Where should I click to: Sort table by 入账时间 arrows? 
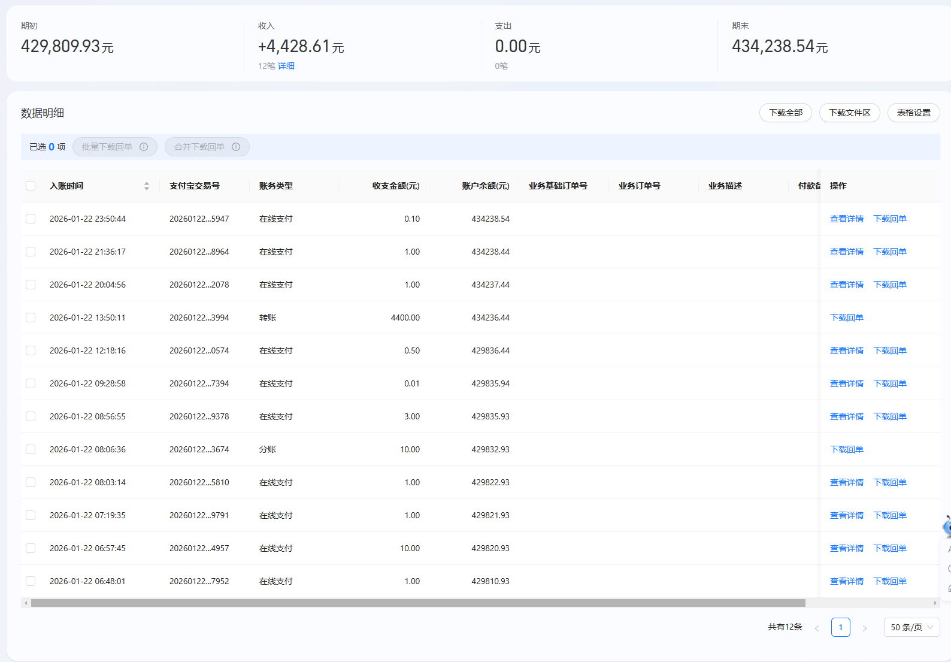(147, 186)
